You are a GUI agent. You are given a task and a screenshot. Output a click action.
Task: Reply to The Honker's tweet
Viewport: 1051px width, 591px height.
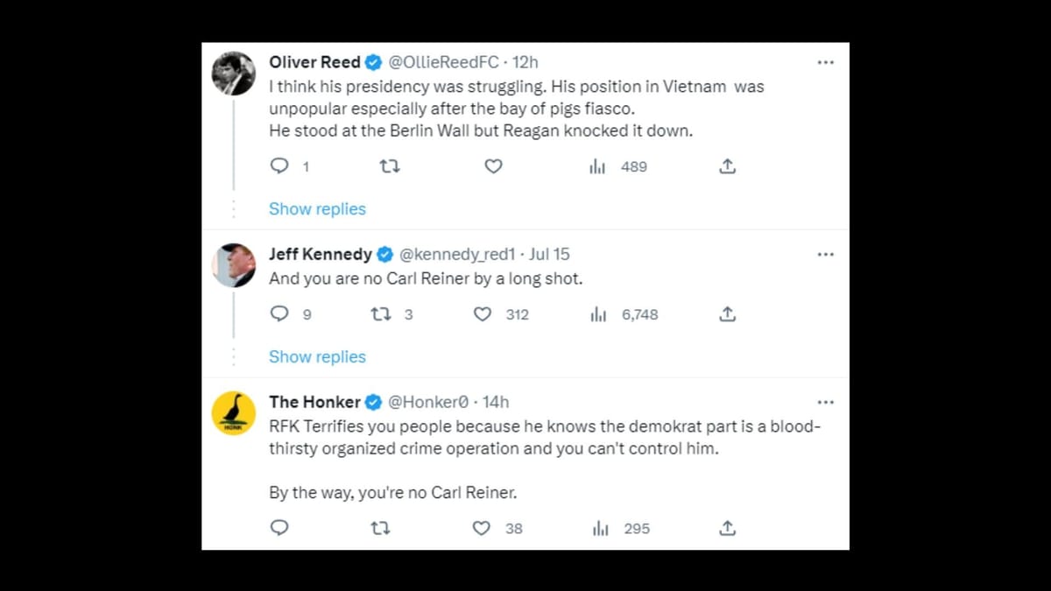tap(279, 528)
